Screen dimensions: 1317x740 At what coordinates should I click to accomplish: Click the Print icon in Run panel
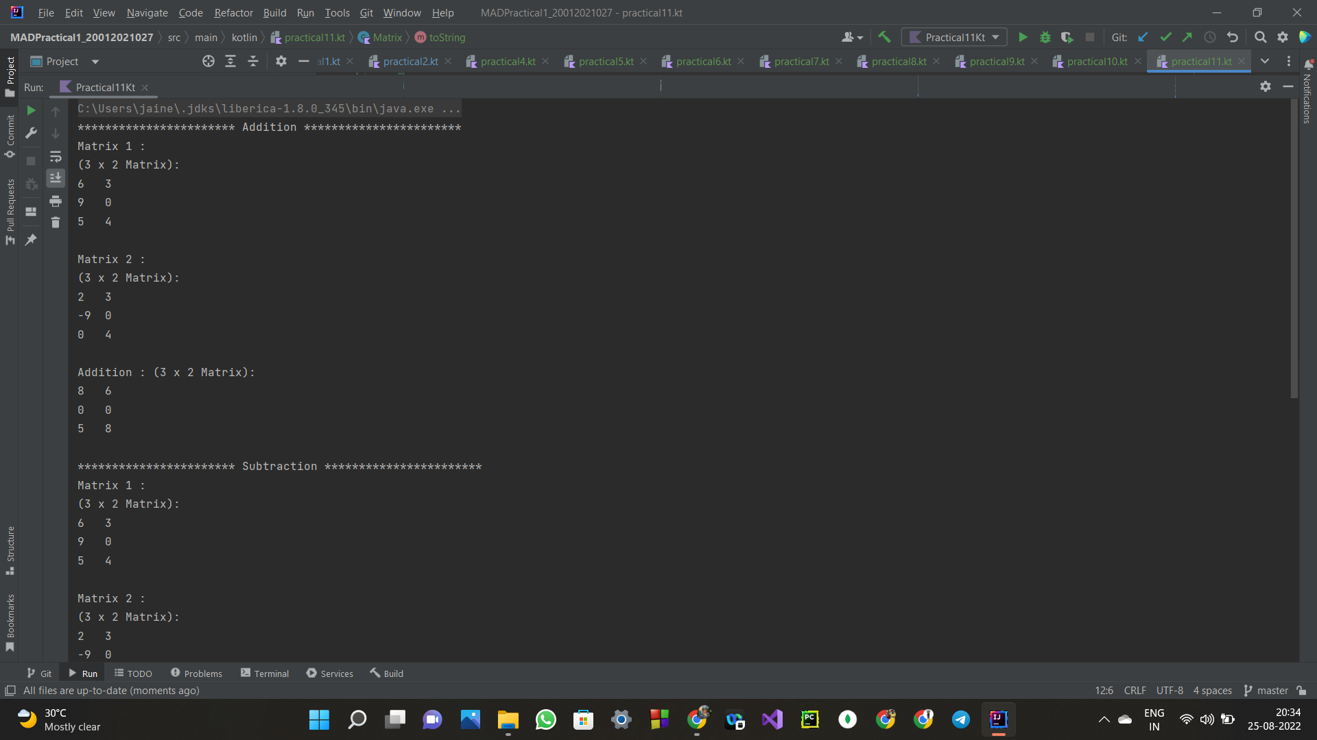(x=56, y=201)
